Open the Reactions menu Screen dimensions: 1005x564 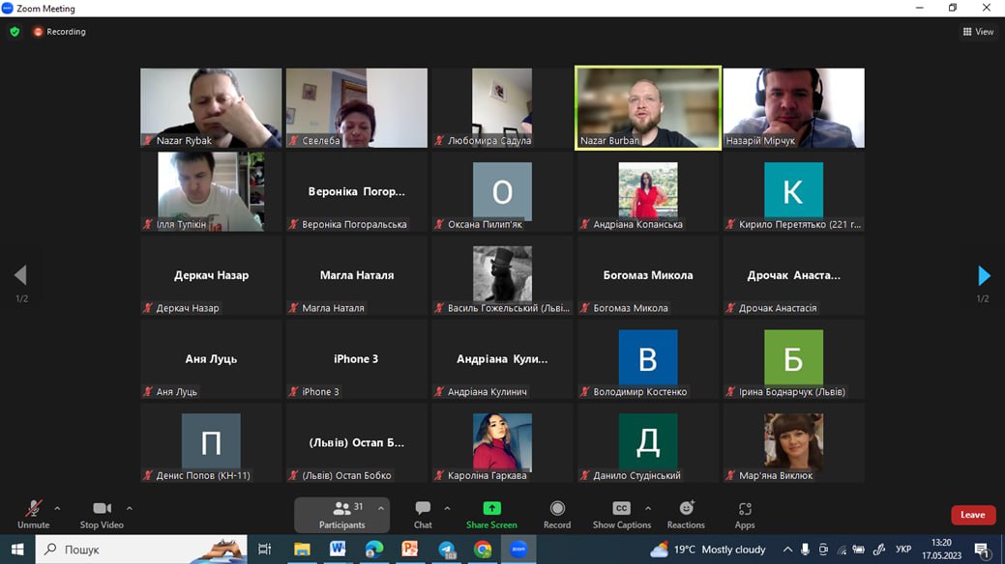click(x=686, y=514)
